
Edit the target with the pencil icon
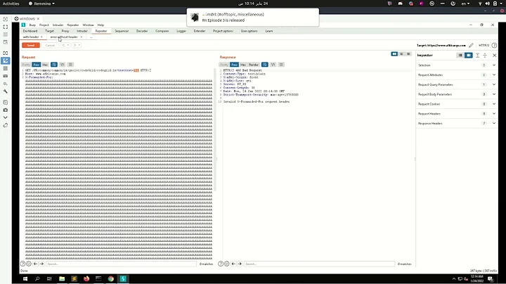tap(471, 46)
